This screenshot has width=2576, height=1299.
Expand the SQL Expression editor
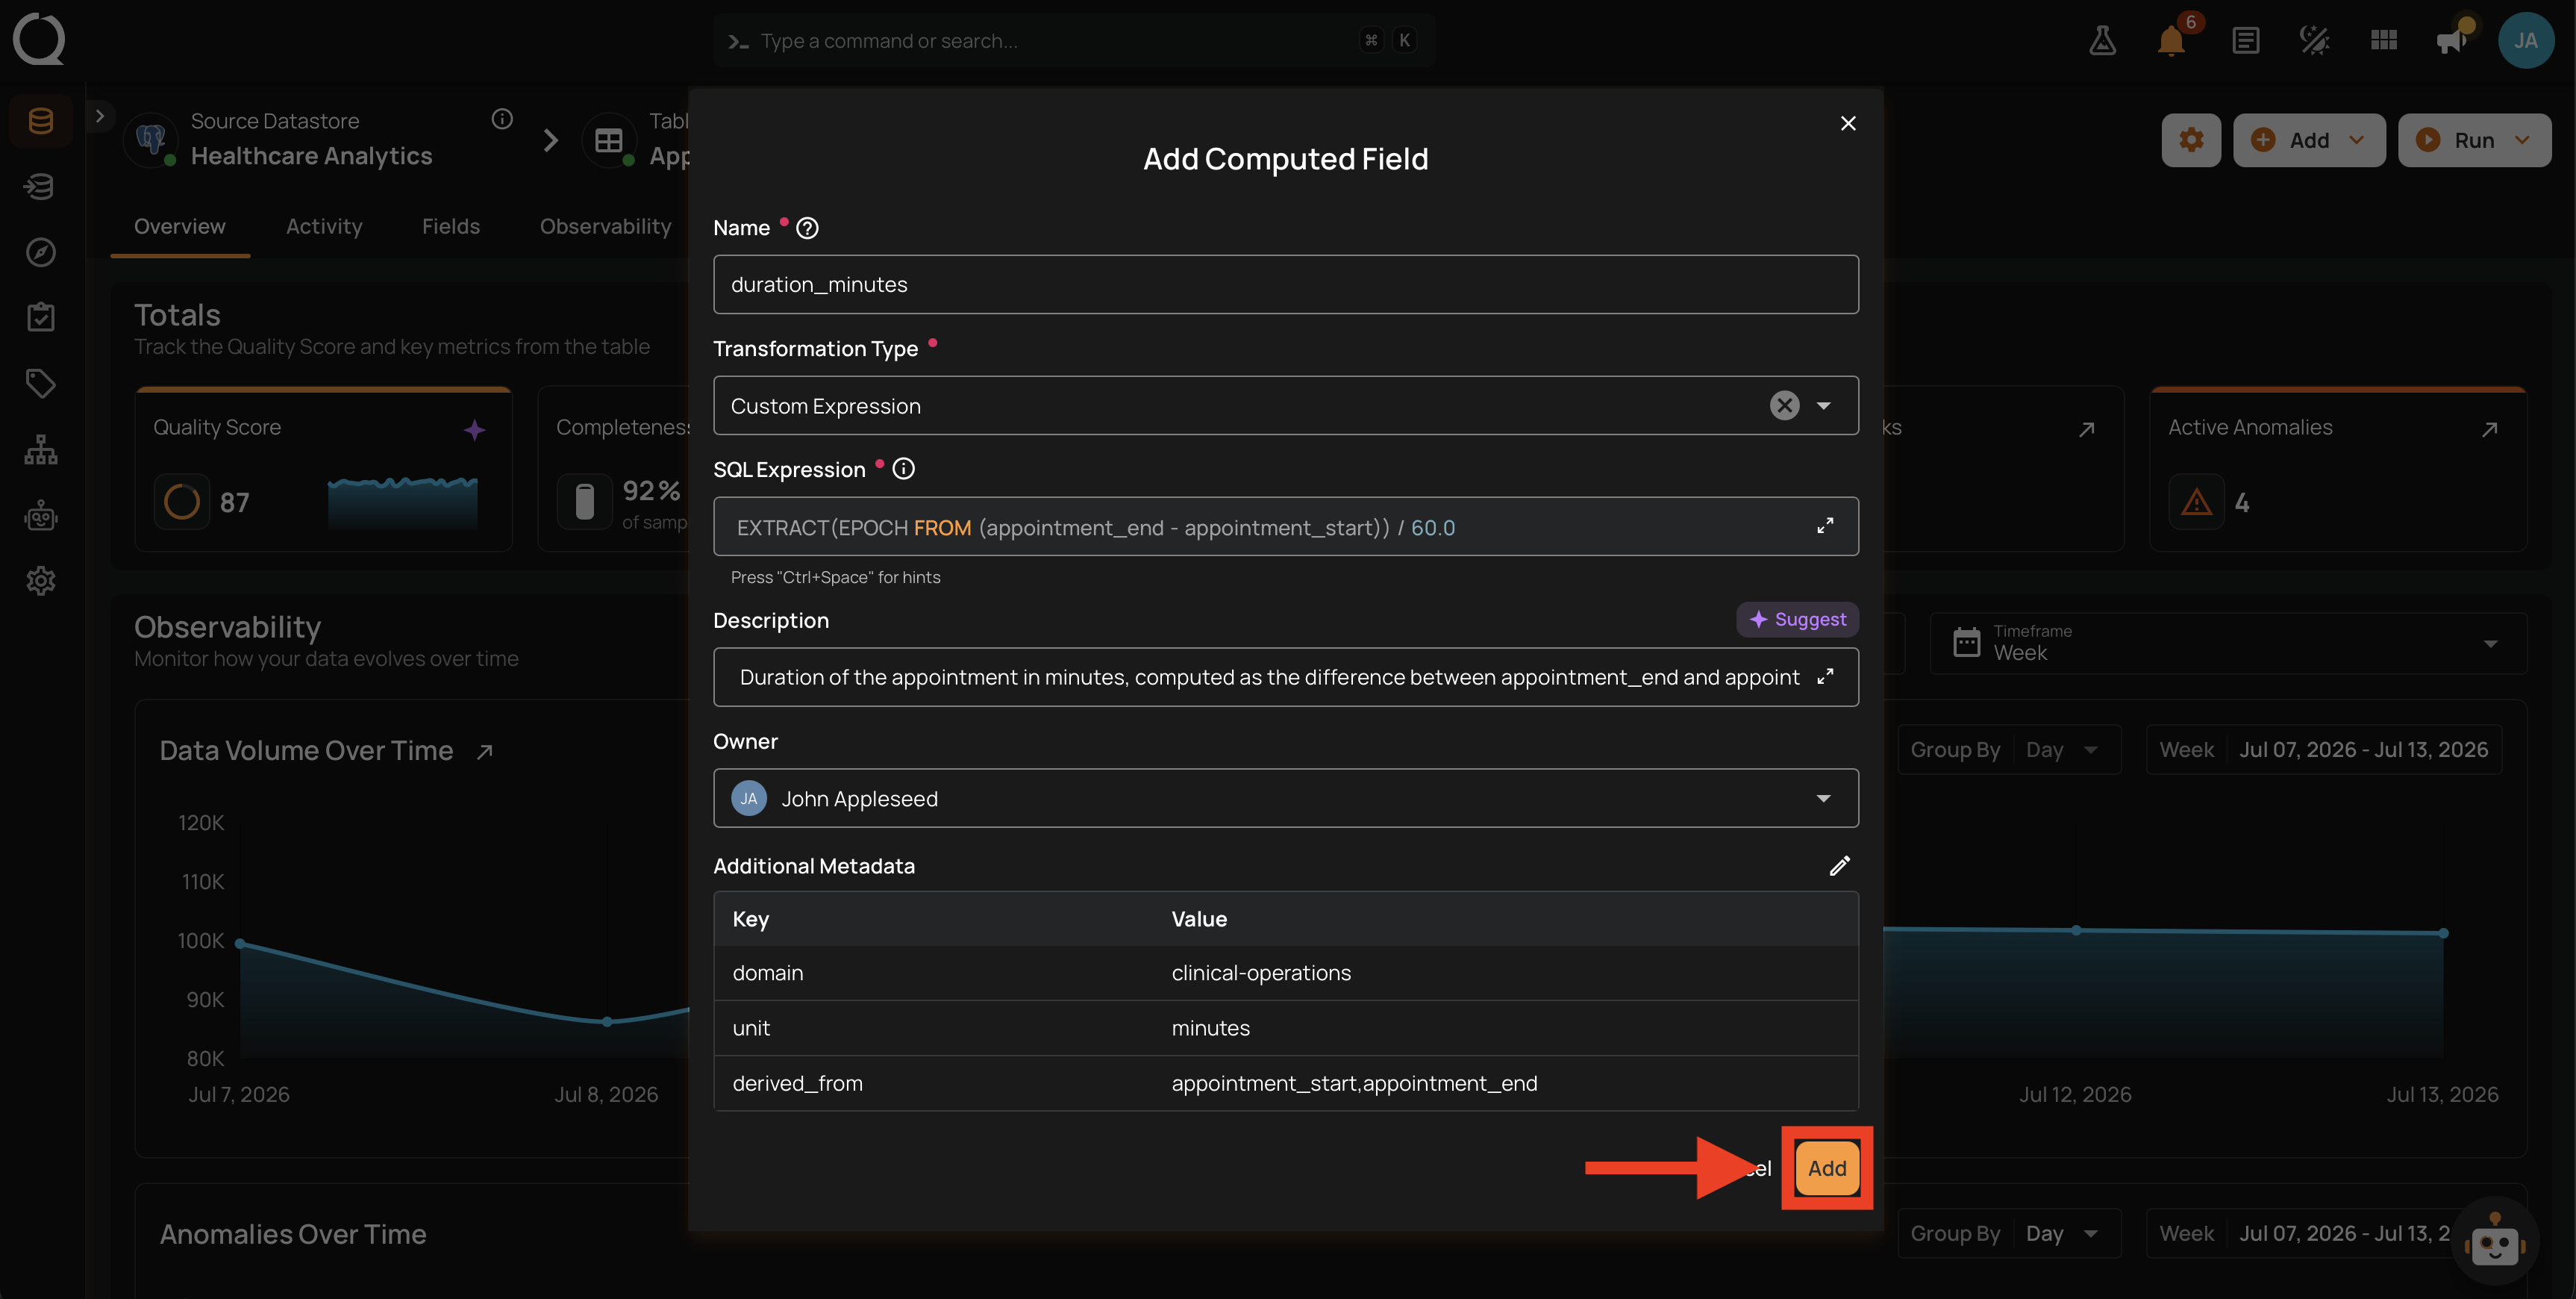(1825, 526)
